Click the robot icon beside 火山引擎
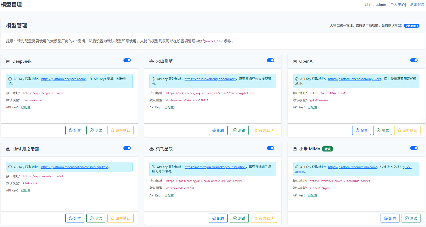 pyautogui.click(x=152, y=61)
